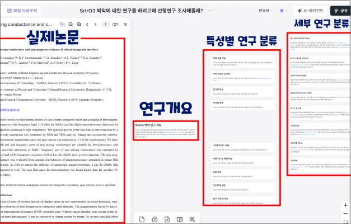The width and height of the screenshot is (351, 224).
Task: Click the PDF page number field
Action: tap(105, 24)
